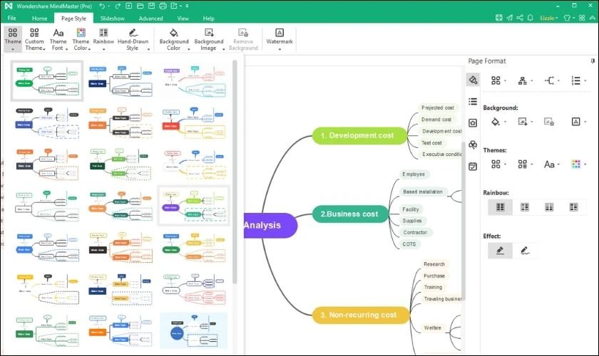Click Hand-Drawn Style in ribbon

click(x=133, y=39)
